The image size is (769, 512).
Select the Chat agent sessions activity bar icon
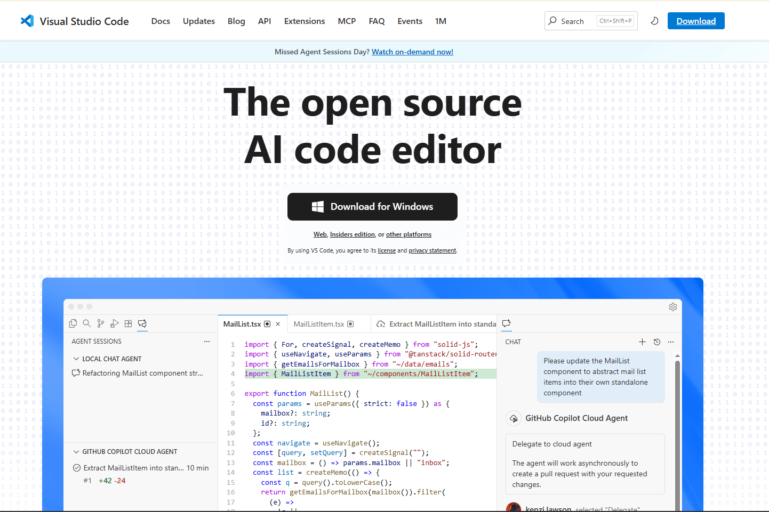[x=142, y=323]
